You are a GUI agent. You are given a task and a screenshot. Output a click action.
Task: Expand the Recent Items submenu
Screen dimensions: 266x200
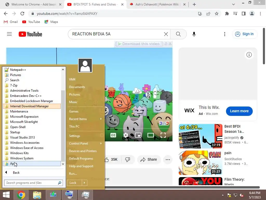coord(85,119)
